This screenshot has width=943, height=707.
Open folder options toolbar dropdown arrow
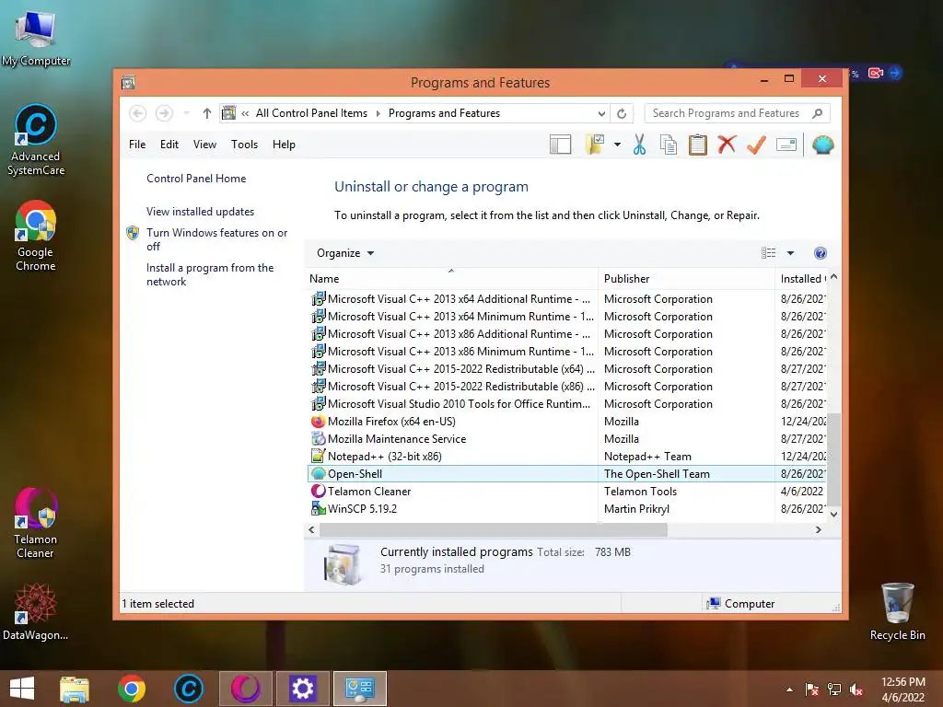(618, 145)
